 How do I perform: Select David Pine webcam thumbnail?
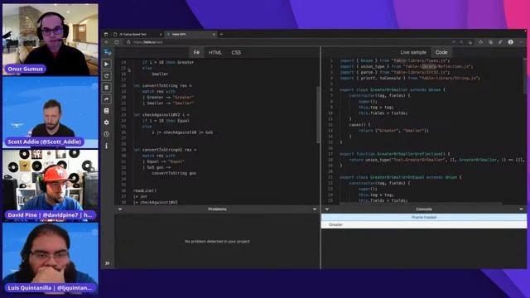(x=51, y=185)
